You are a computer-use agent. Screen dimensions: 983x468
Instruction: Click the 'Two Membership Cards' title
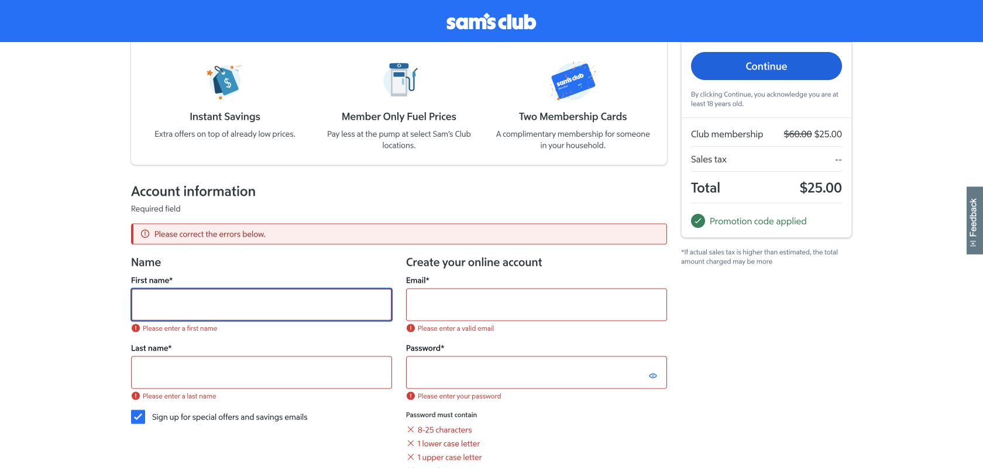coord(573,116)
